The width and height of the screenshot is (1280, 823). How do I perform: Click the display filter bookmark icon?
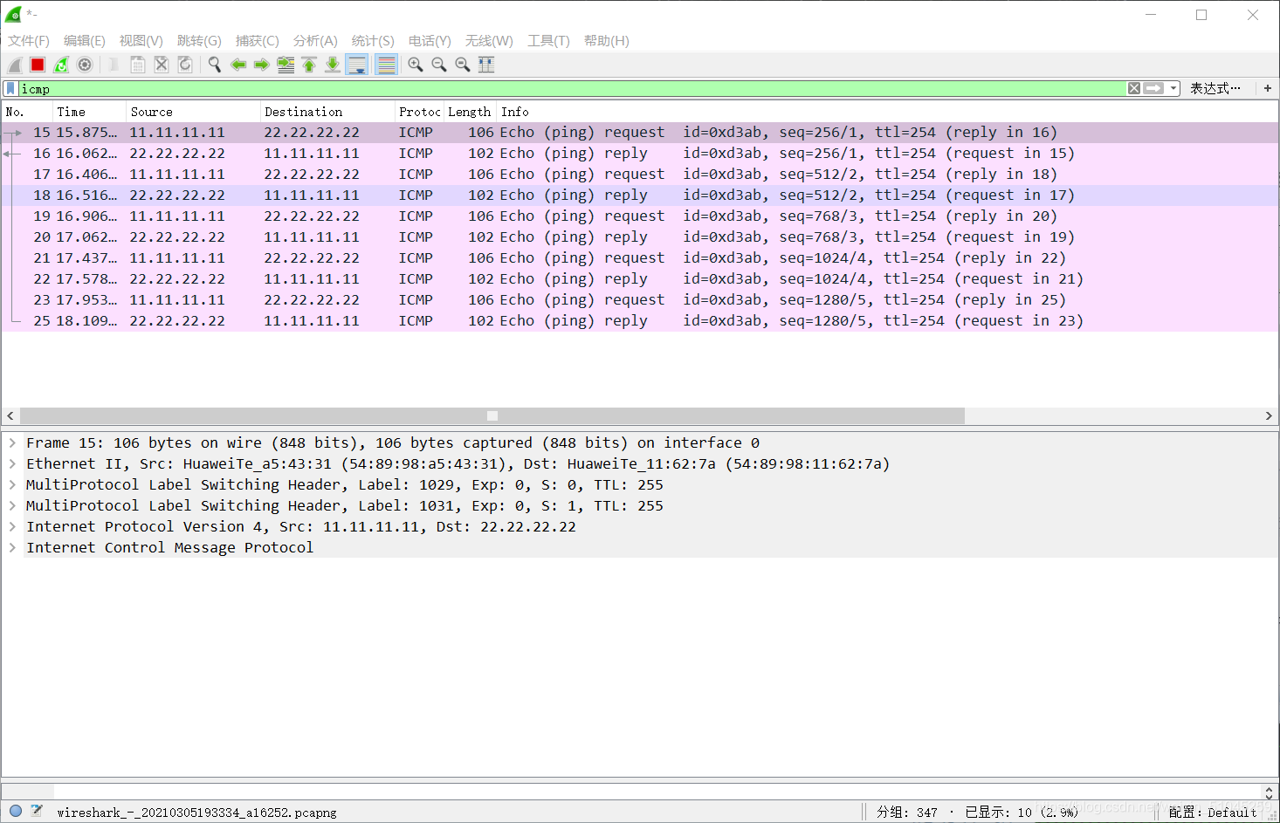(10, 88)
